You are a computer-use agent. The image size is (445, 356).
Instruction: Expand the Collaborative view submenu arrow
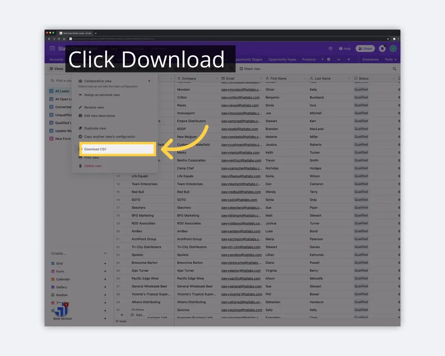[x=149, y=80]
